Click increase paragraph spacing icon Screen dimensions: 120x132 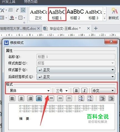click(81, 98)
